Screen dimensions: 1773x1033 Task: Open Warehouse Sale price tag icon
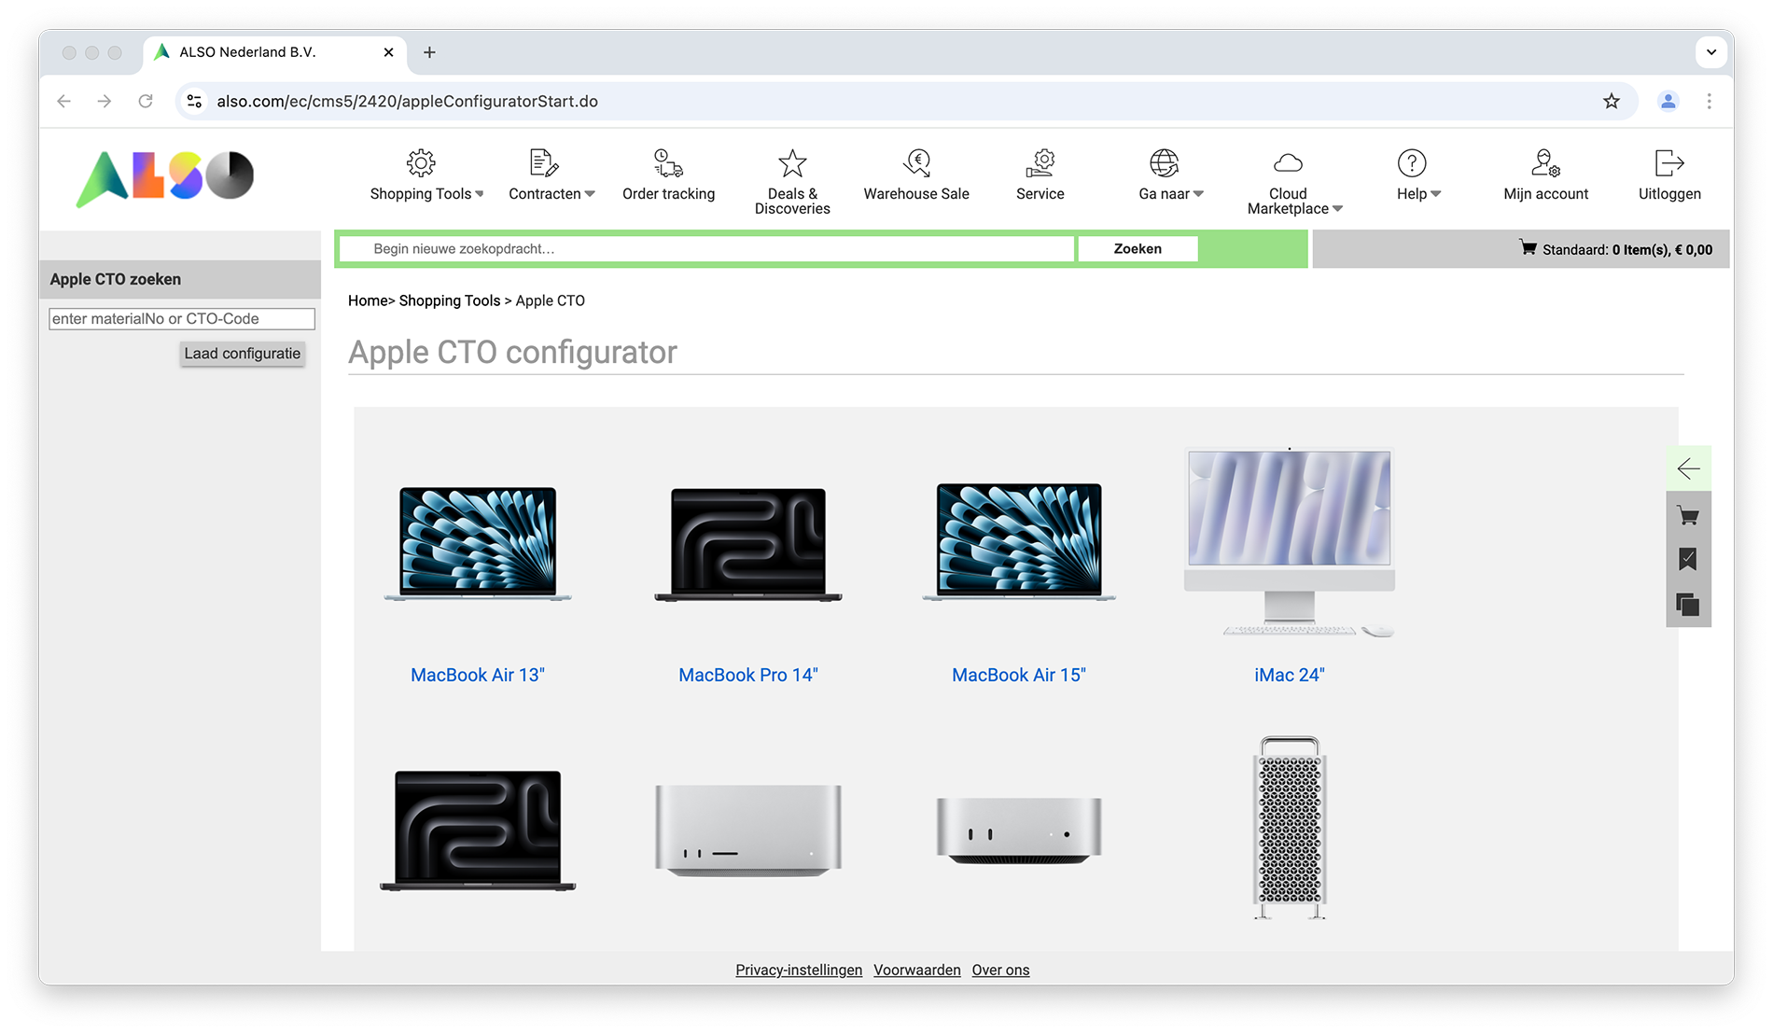(x=916, y=163)
